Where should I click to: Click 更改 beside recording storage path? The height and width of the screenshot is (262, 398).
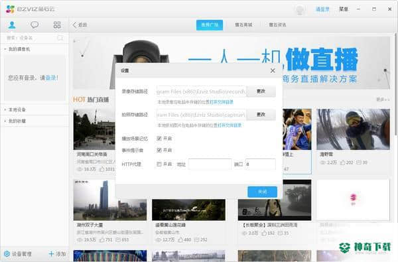261,92
